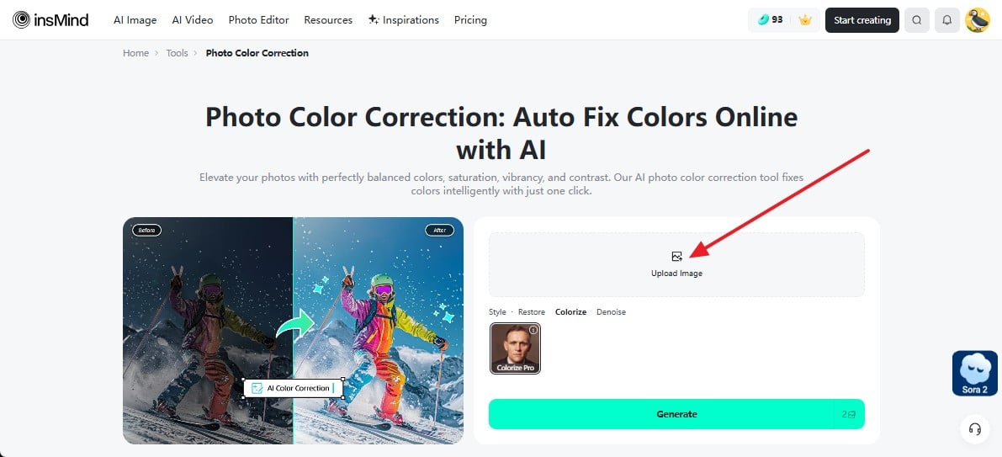Click the credits coin showing 93
The height and width of the screenshot is (457, 1002).
tap(771, 20)
